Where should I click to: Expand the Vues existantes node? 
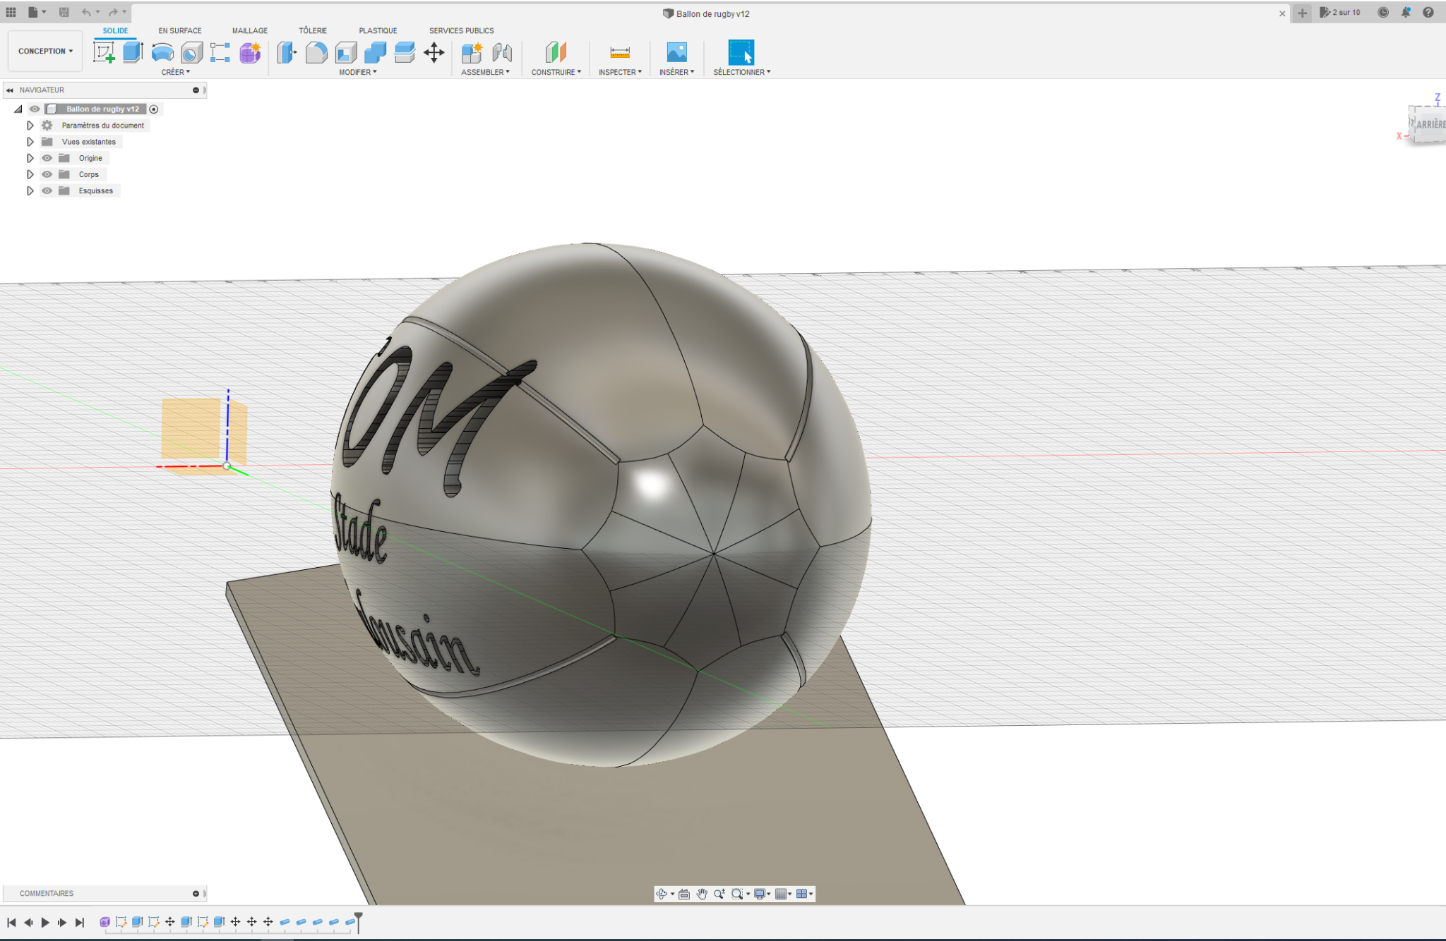[30, 142]
